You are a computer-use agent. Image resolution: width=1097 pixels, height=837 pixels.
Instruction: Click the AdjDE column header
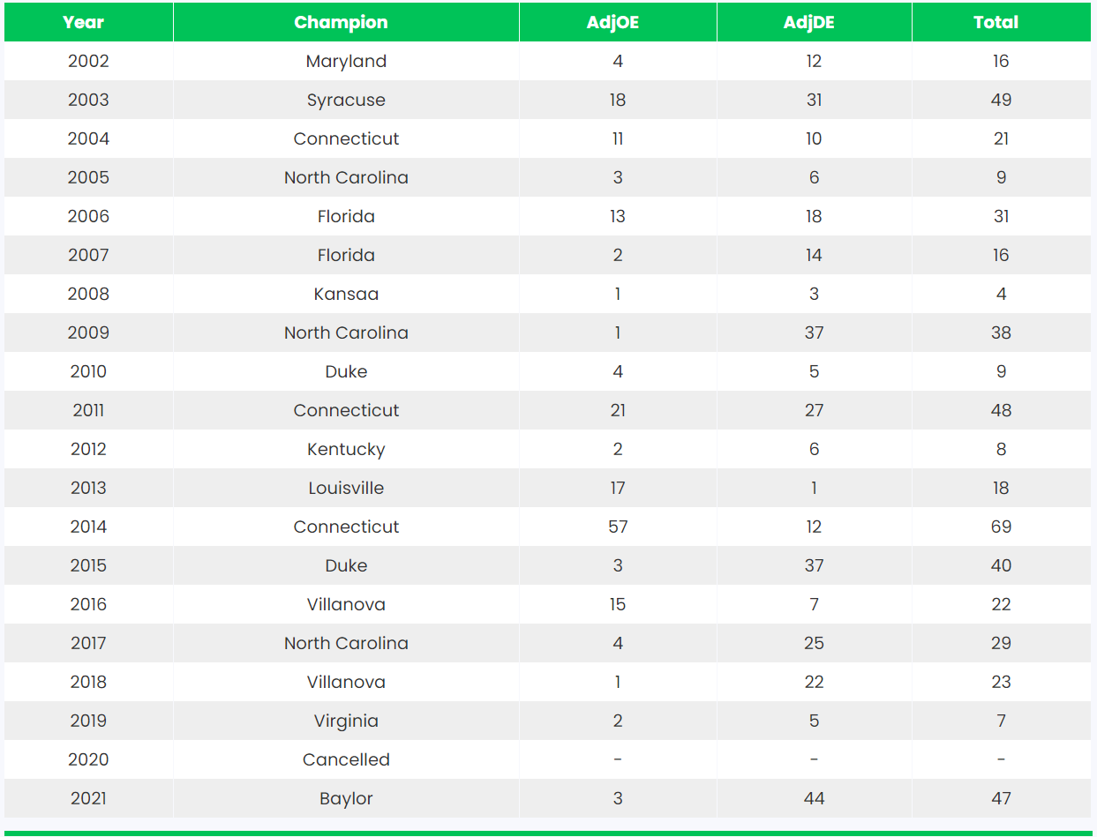(808, 22)
